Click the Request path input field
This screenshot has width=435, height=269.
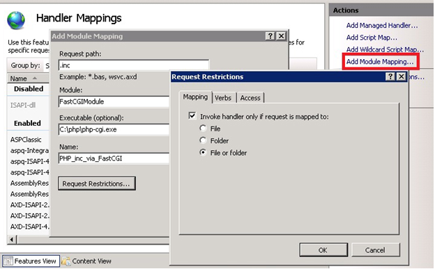coord(134,65)
